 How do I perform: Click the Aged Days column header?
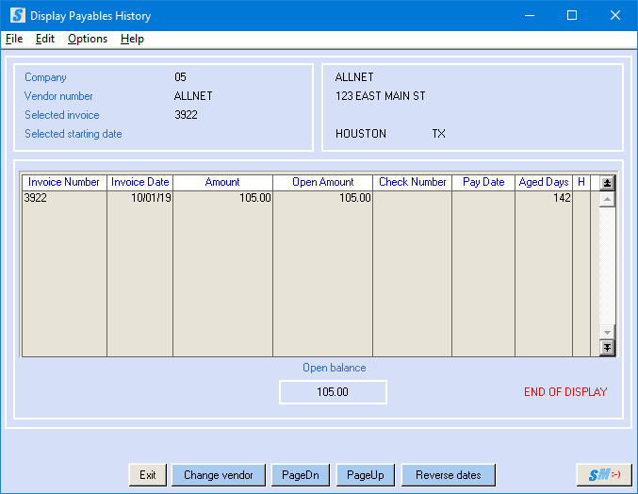point(544,182)
